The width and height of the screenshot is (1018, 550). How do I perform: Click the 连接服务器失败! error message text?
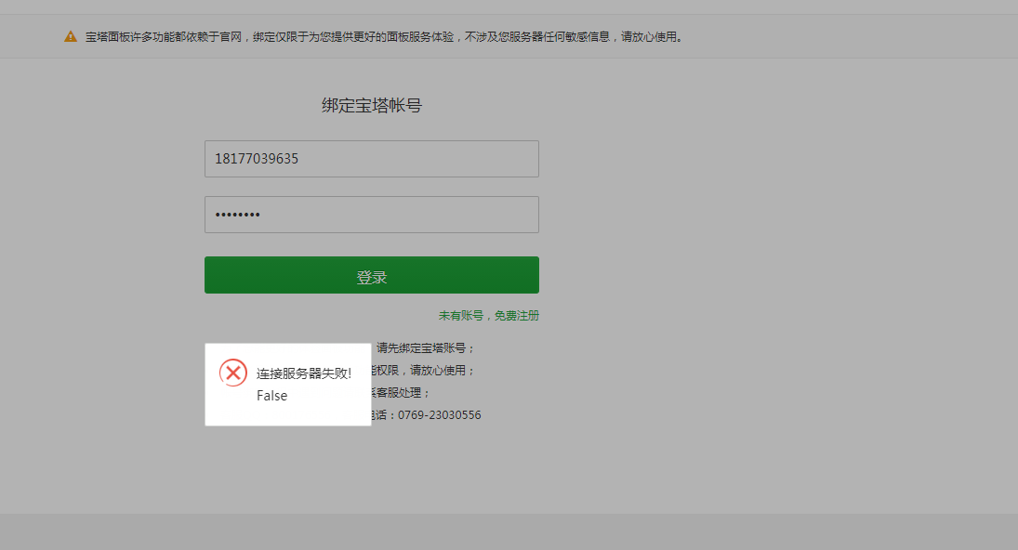(304, 373)
